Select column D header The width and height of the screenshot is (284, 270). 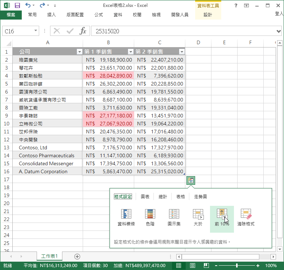tap(198, 42)
